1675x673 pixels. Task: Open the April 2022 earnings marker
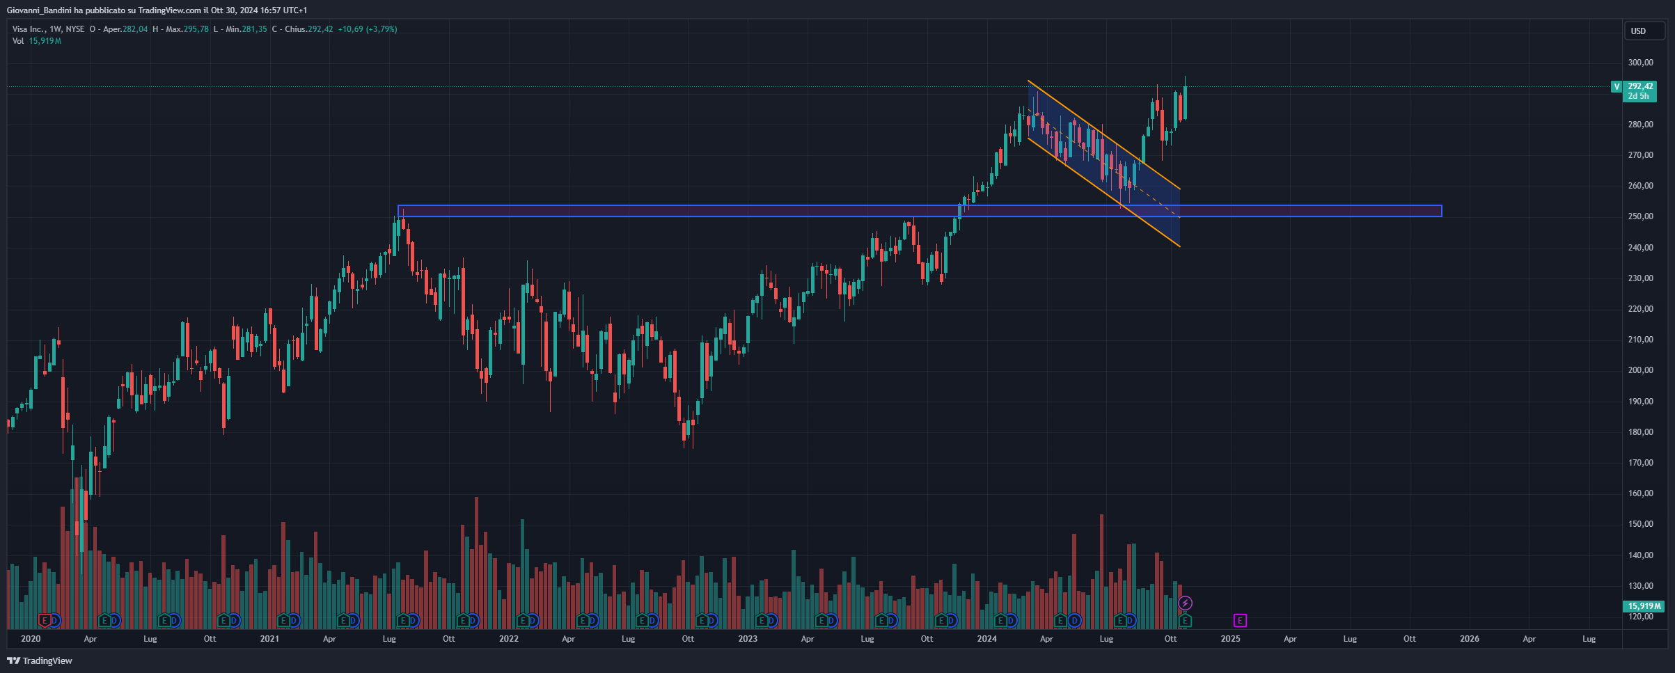583,620
